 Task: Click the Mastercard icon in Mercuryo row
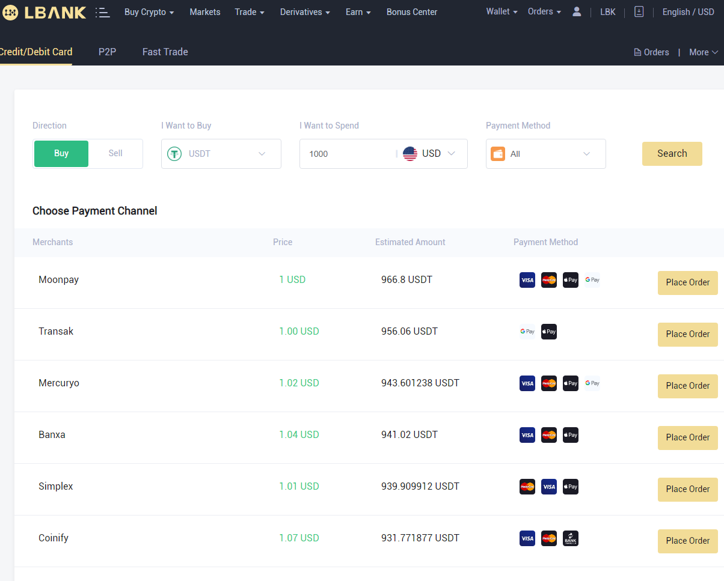pyautogui.click(x=549, y=383)
